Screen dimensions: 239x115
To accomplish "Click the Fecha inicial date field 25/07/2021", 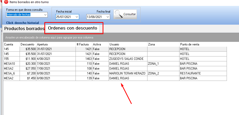I will [x=64, y=17].
